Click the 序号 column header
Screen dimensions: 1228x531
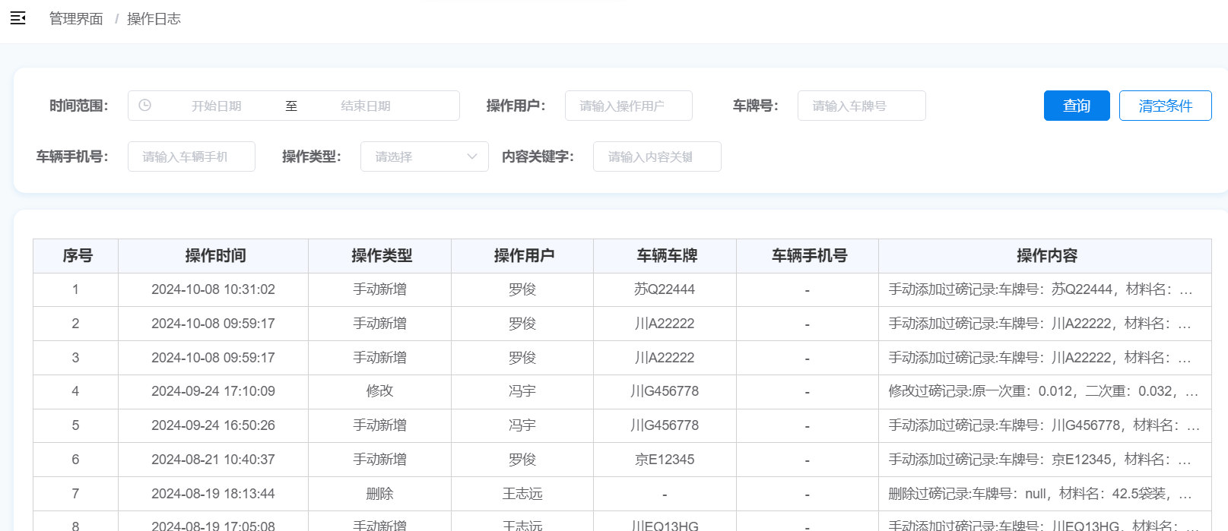click(x=76, y=256)
